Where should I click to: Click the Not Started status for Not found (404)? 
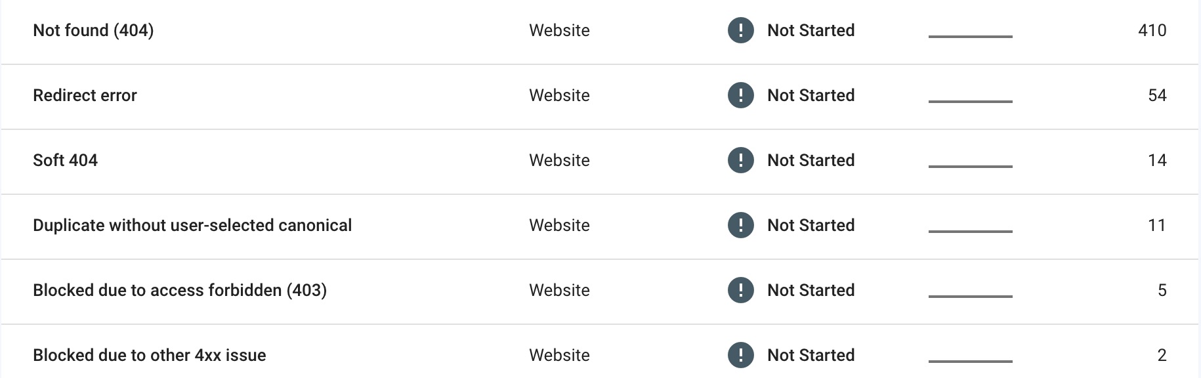pos(811,30)
